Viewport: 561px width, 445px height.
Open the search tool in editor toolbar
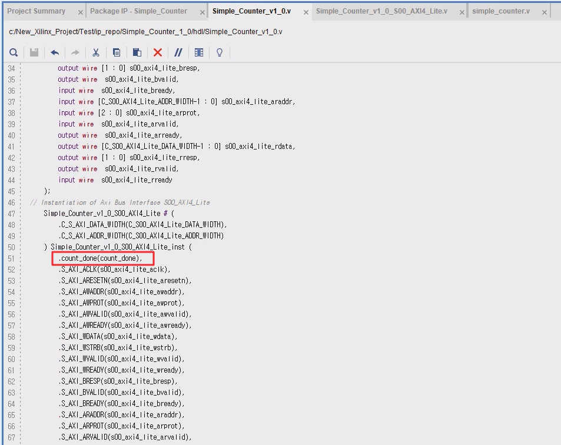coord(14,52)
